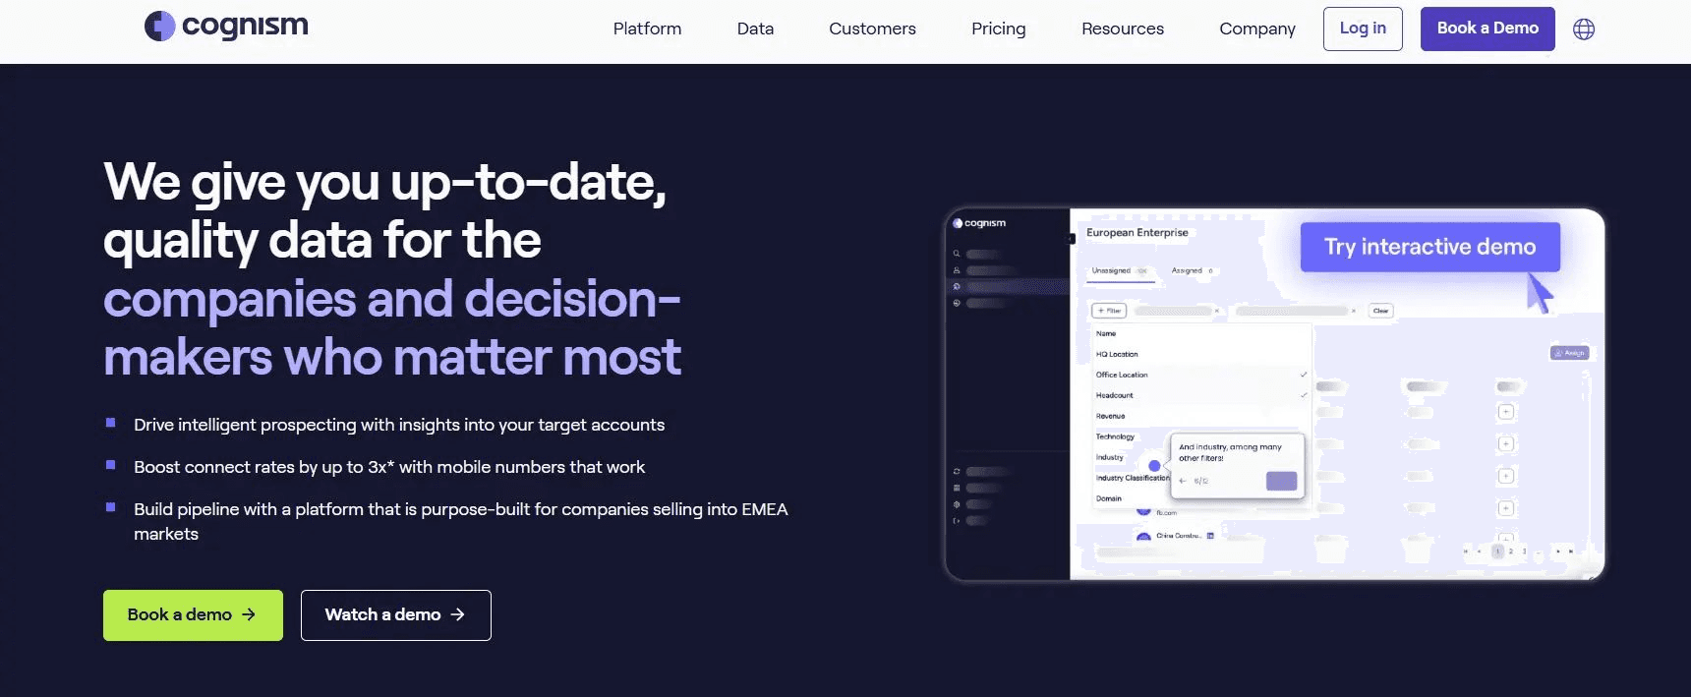Go to the Pricing page

pyautogui.click(x=998, y=29)
